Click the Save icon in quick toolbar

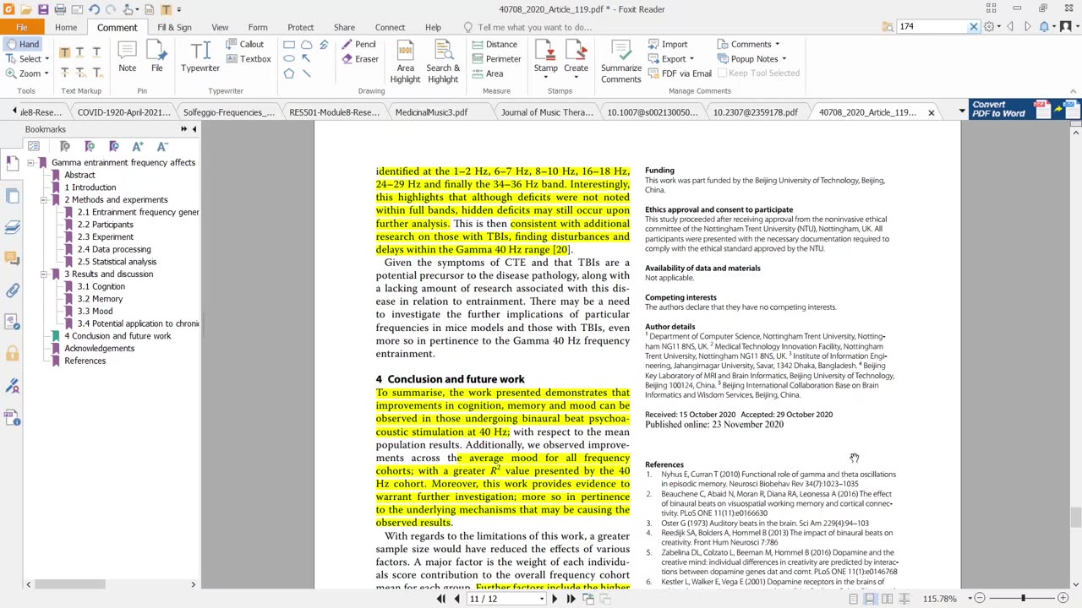43,9
